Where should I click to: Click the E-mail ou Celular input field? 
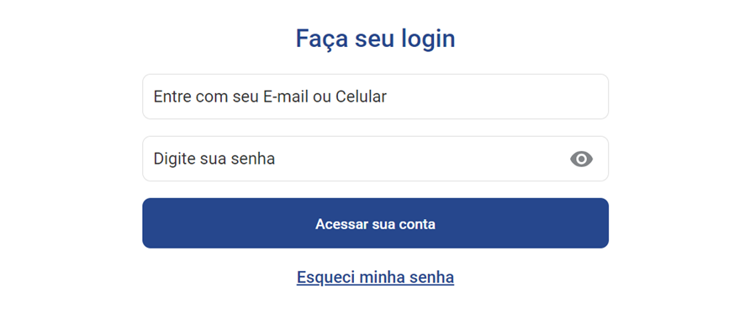click(x=375, y=97)
